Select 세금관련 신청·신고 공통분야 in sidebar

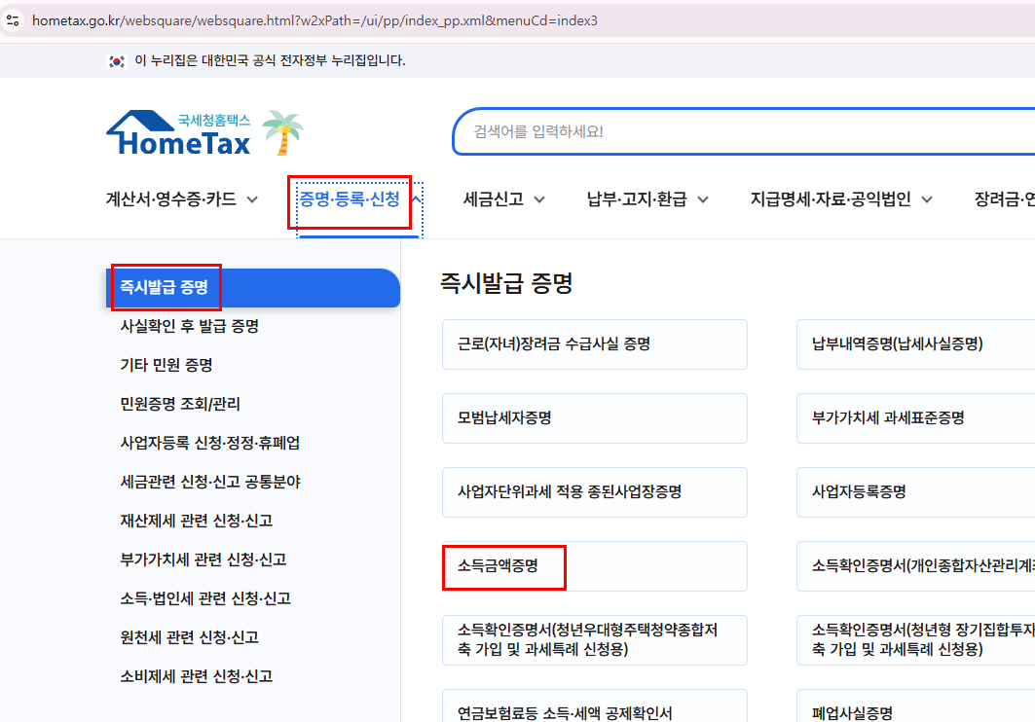point(210,482)
